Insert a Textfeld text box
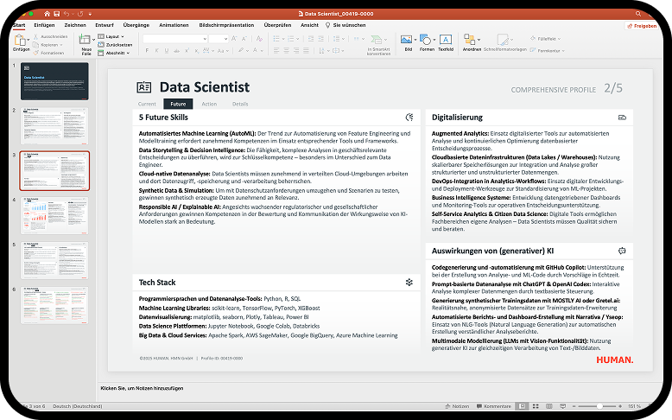This screenshot has height=420, width=672. tap(446, 41)
